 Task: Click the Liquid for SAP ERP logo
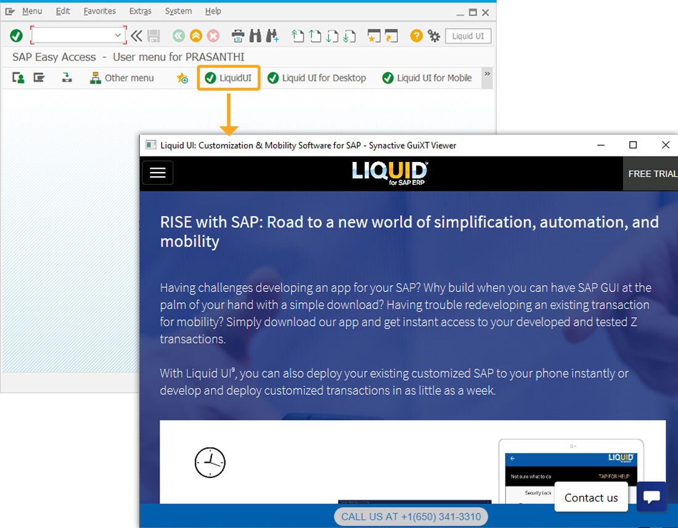[390, 173]
